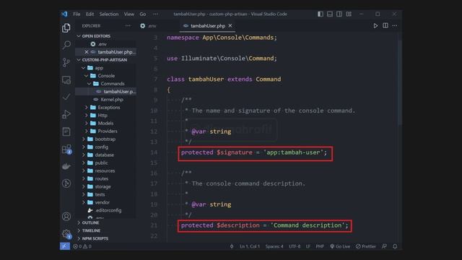Open the Search view in activity bar

coord(66,45)
